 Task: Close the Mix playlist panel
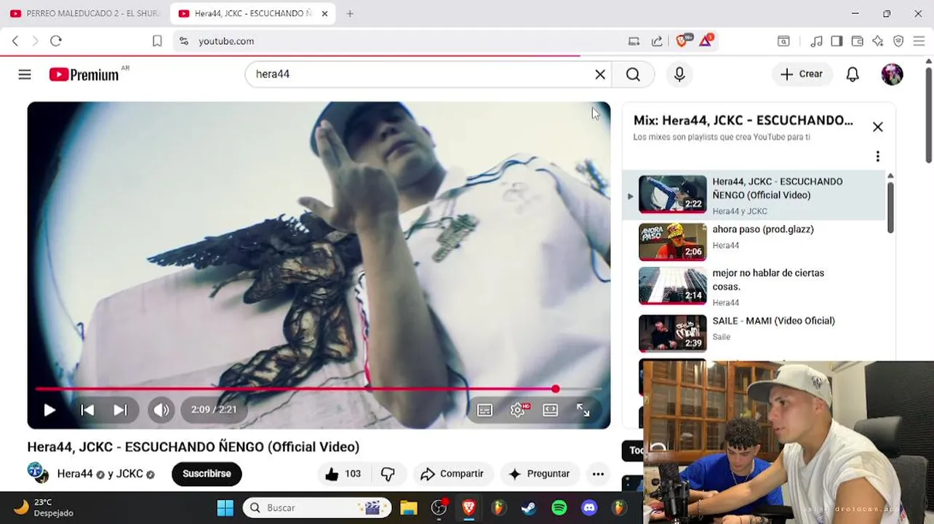[x=878, y=127]
